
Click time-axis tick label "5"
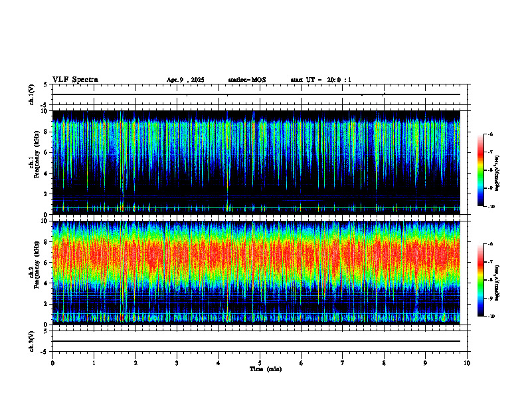click(x=260, y=363)
